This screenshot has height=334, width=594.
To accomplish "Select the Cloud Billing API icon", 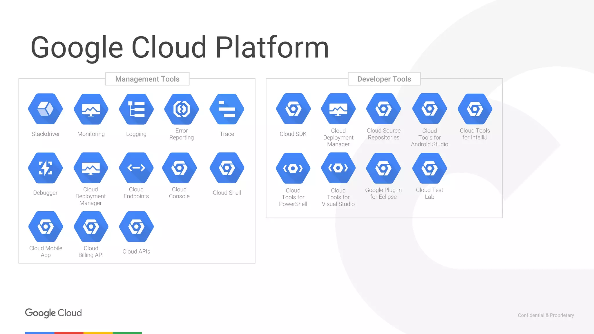I will click(91, 227).
